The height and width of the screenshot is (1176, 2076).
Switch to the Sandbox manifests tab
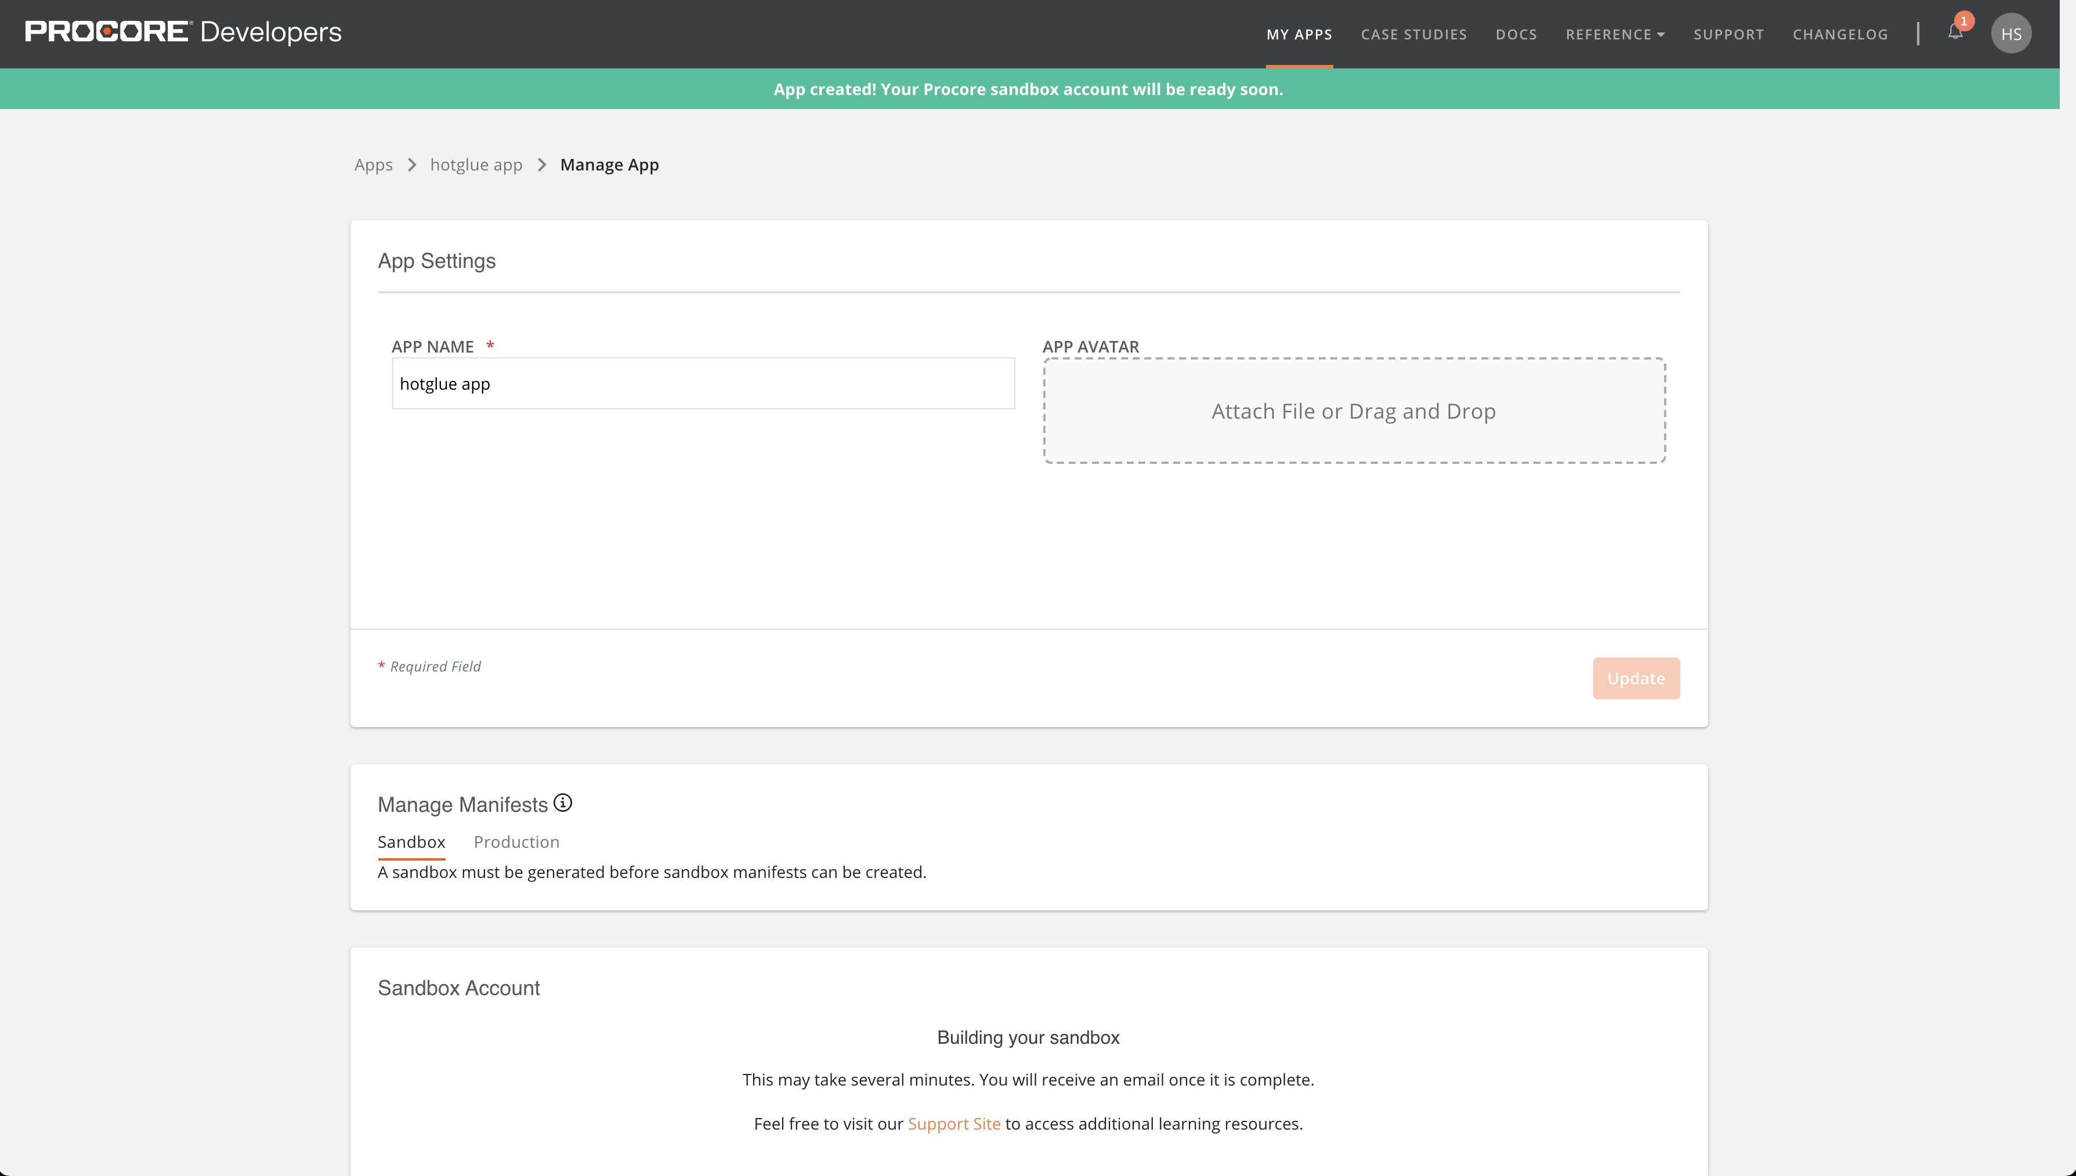[411, 841]
